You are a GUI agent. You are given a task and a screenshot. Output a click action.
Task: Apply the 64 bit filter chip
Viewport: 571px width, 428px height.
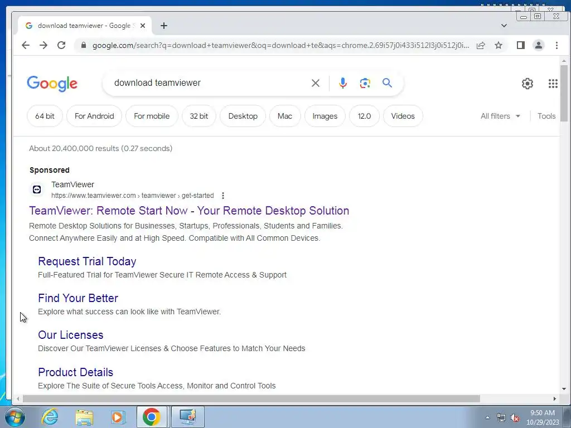[45, 116]
